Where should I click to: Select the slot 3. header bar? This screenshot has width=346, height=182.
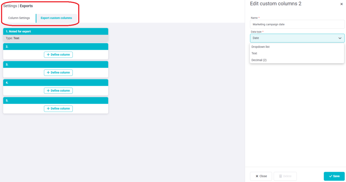tap(56, 64)
